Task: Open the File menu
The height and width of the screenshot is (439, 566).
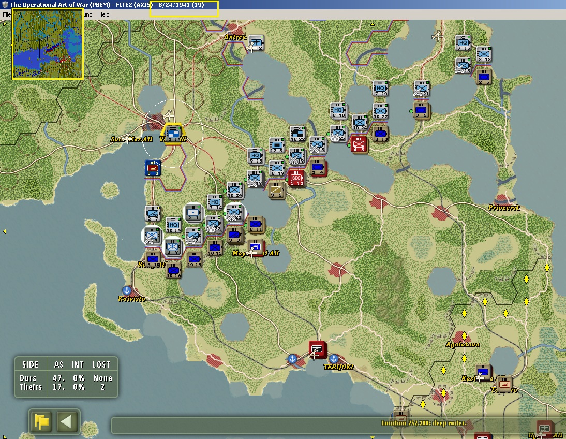Action: pos(7,14)
